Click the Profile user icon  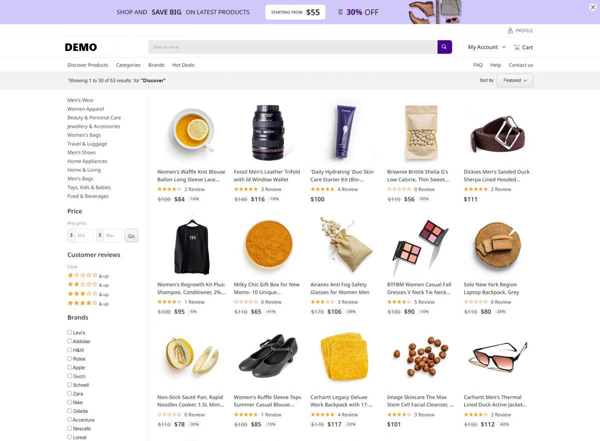(x=510, y=30)
